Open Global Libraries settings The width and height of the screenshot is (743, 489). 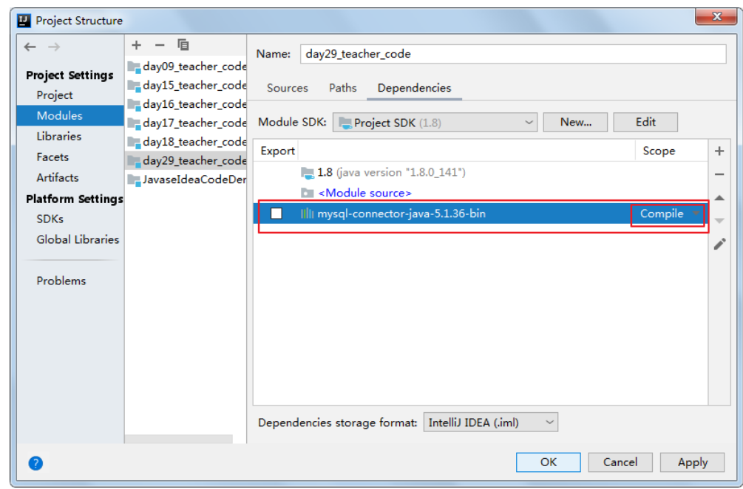(x=78, y=239)
